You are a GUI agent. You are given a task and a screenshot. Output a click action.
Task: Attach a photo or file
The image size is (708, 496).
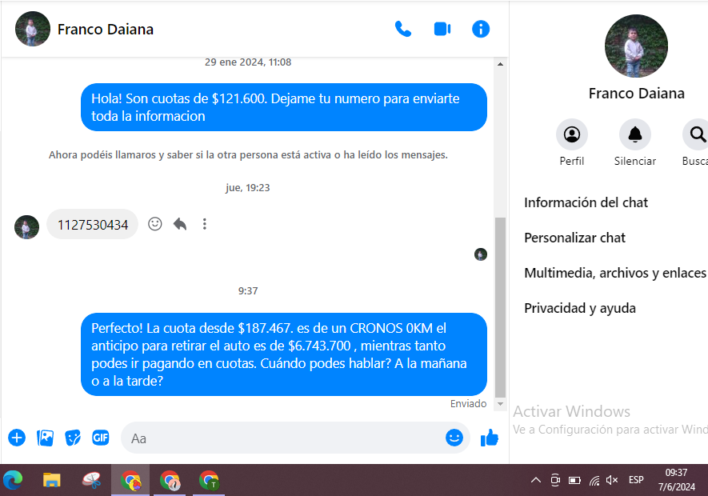[46, 438]
